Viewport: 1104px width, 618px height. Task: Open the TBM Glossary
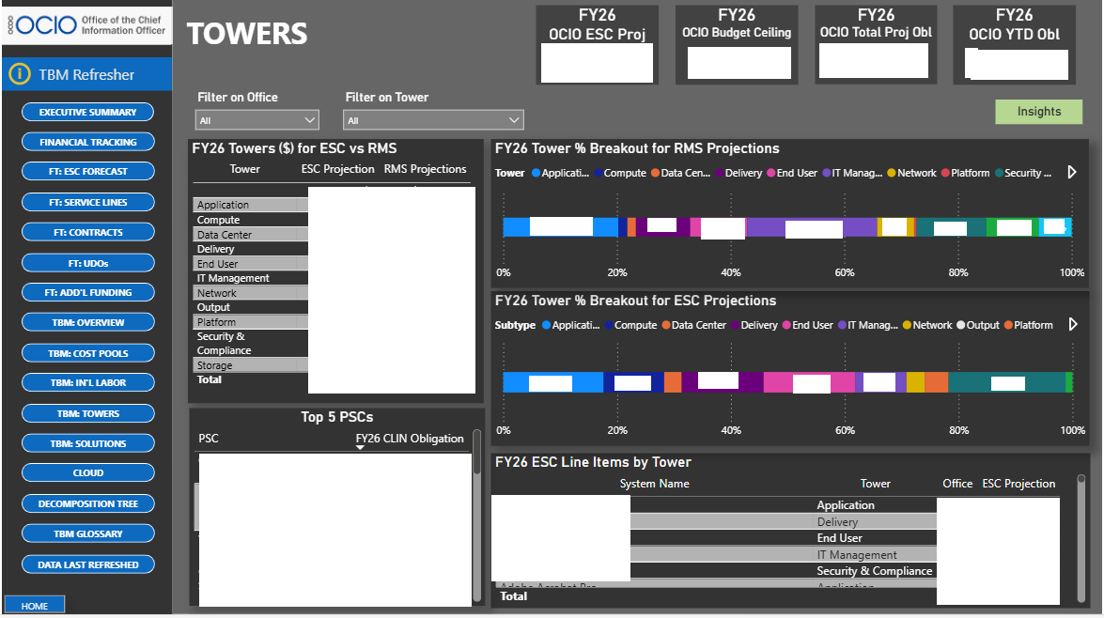pyautogui.click(x=88, y=533)
